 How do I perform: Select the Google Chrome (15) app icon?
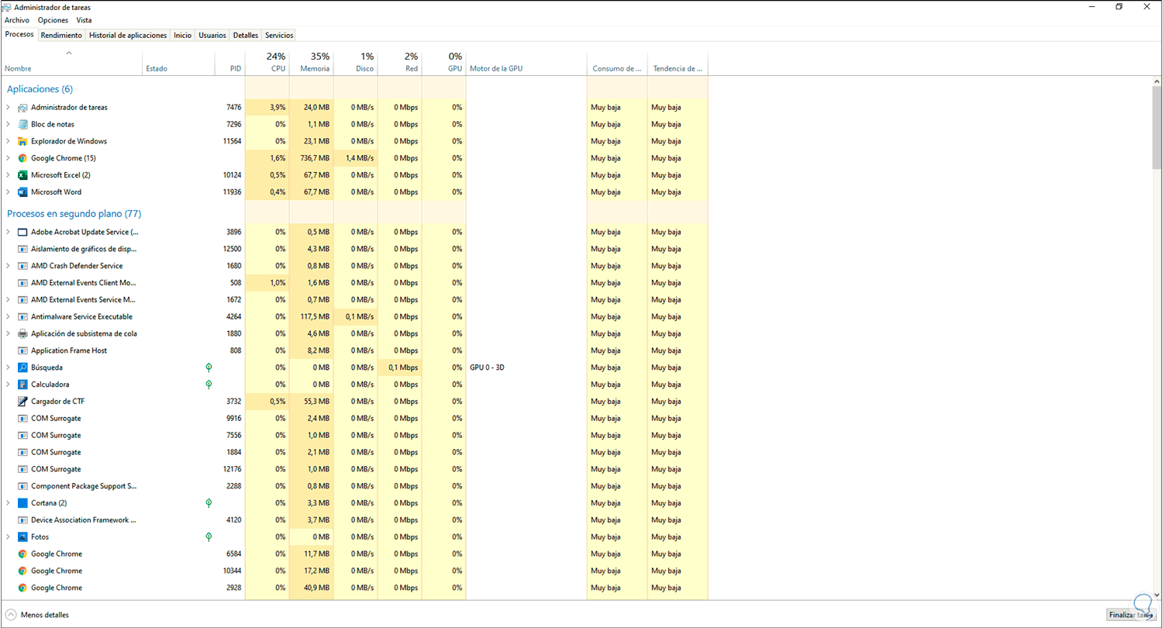[21, 158]
